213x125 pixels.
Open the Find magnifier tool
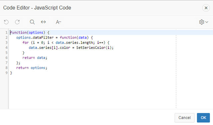[32, 22]
